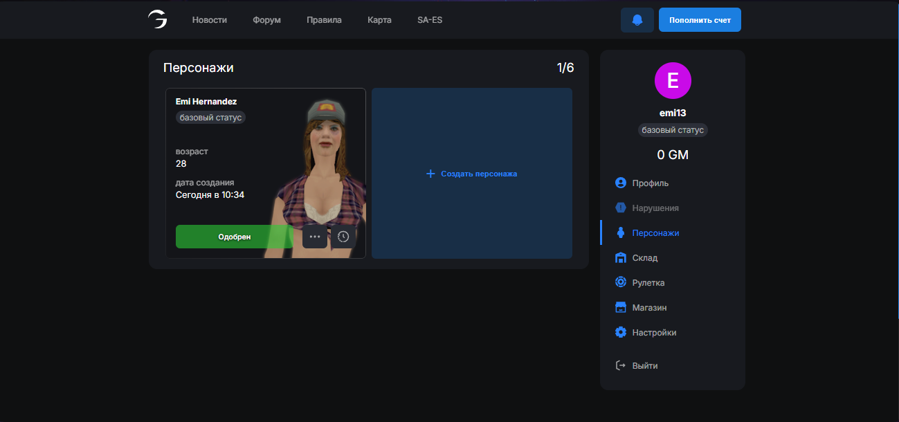Open the notifications bell

[637, 20]
